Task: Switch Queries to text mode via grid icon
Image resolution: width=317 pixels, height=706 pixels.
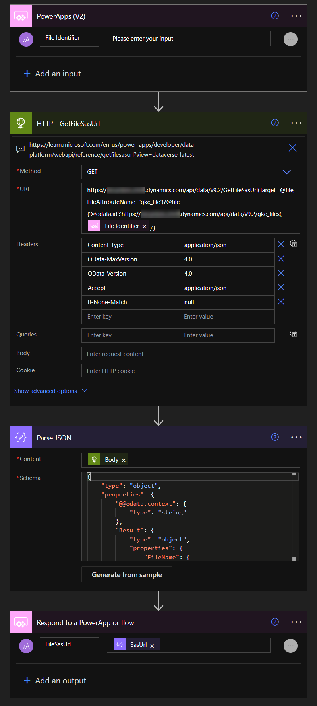Action: 294,334
